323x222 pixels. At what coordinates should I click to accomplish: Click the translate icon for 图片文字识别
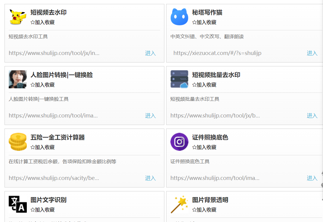tap(17, 204)
